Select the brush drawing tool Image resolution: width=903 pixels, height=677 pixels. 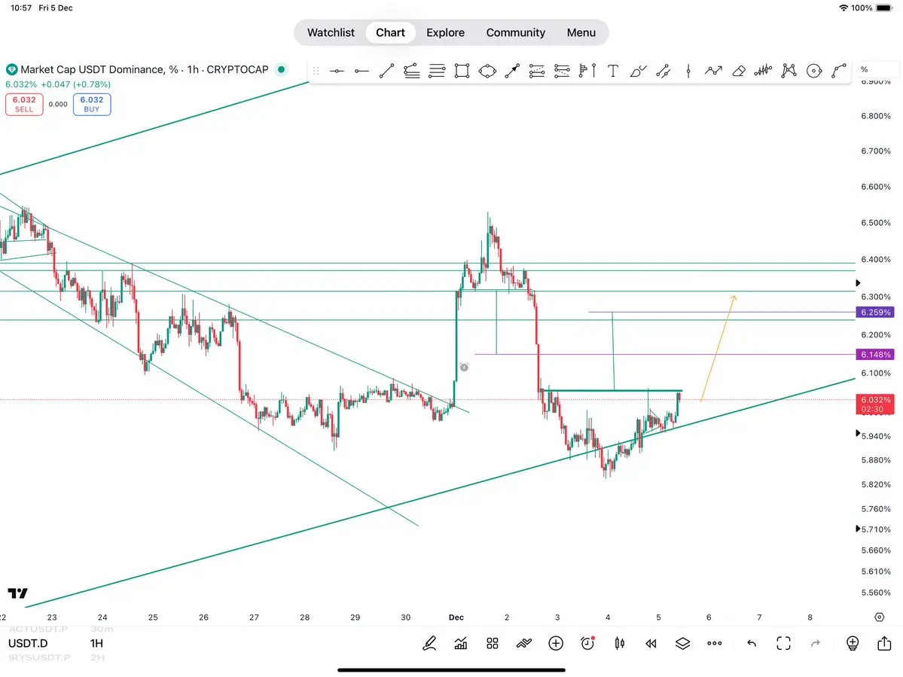point(638,71)
